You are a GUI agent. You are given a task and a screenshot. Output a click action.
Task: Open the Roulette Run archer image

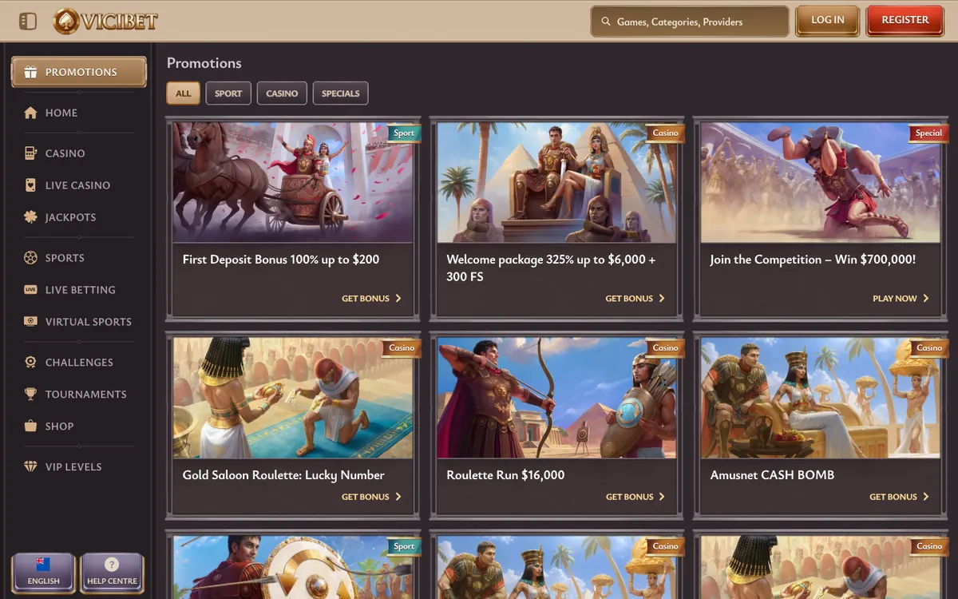point(556,398)
